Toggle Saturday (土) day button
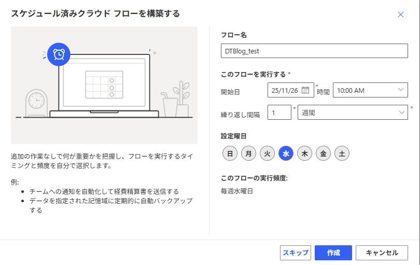Viewport: 420px width, 265px height. tap(342, 154)
